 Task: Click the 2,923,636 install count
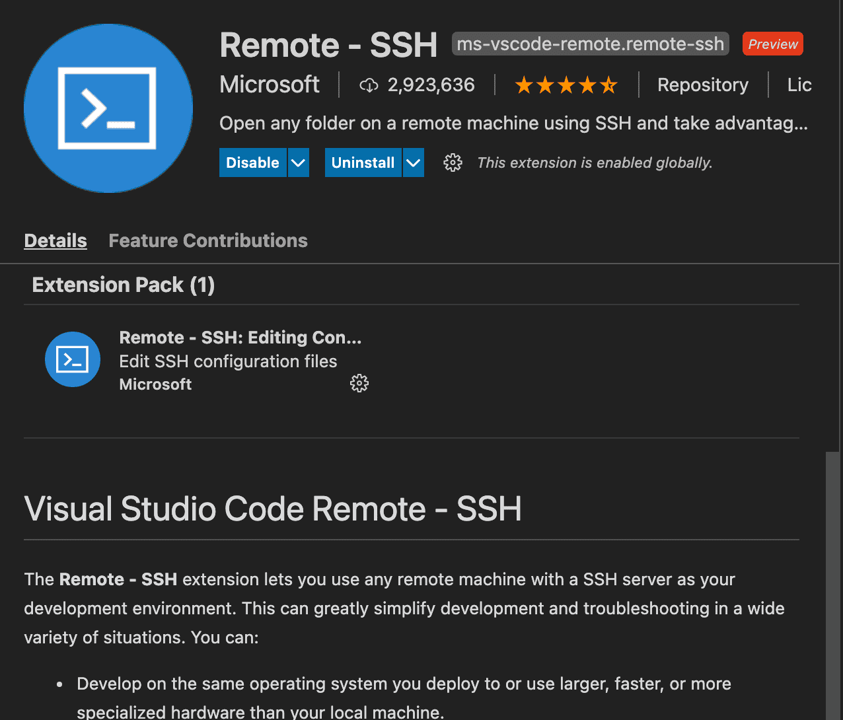click(x=431, y=85)
